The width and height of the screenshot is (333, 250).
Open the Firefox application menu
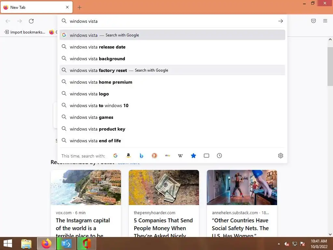point(325,21)
